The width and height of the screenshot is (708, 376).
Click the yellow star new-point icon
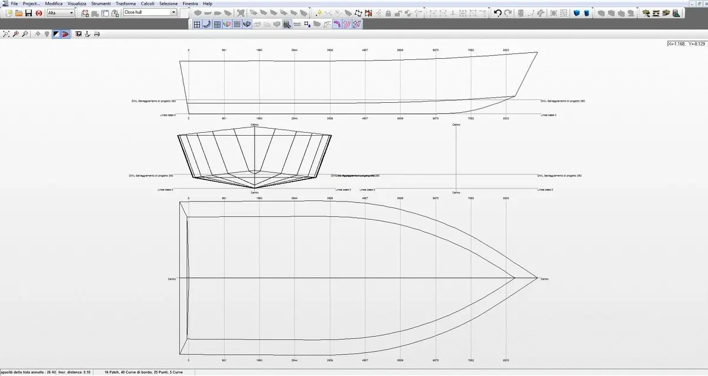(319, 13)
